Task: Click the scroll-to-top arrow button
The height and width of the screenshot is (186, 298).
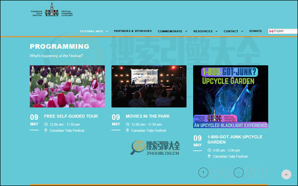Action: (x=286, y=175)
